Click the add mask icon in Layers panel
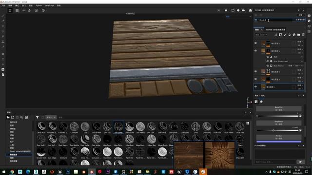Image resolution: width=312 pixels, height=175 pixels. click(x=280, y=35)
